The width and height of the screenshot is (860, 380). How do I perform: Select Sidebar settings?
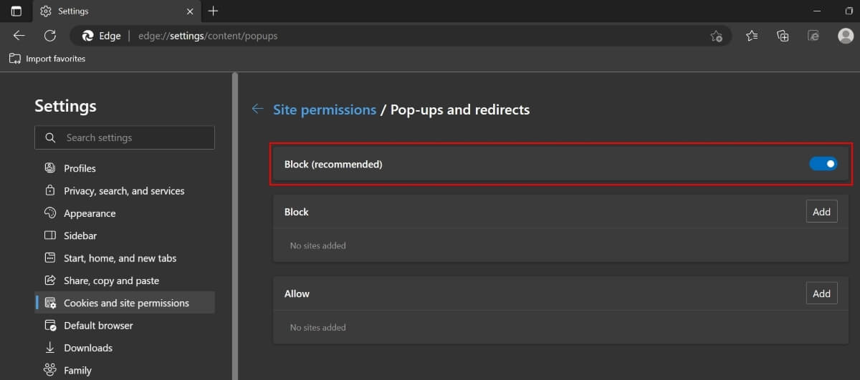click(80, 235)
